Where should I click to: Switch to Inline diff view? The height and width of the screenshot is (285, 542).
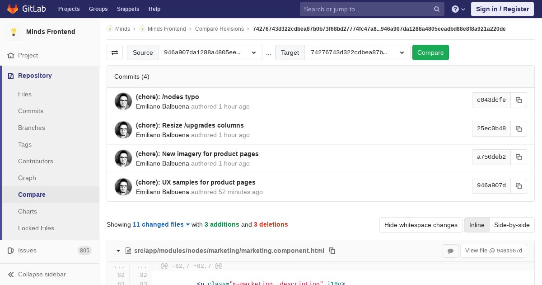coord(477,225)
